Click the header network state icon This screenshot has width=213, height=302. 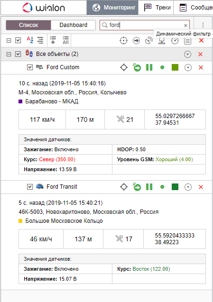point(162,41)
